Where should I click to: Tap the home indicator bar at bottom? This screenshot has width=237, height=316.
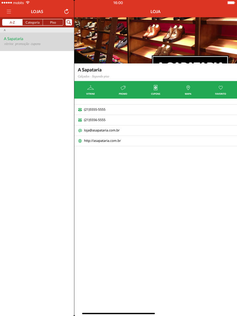(118, 313)
